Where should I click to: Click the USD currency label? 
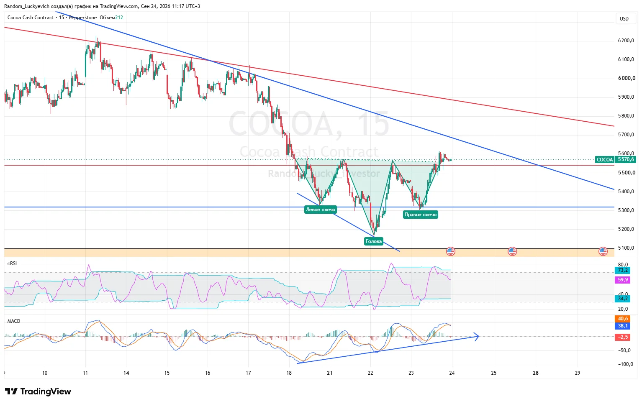coord(624,18)
